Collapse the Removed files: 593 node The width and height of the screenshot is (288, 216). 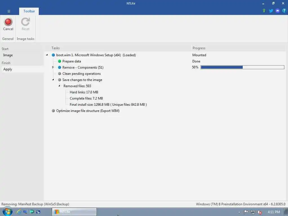click(x=59, y=86)
